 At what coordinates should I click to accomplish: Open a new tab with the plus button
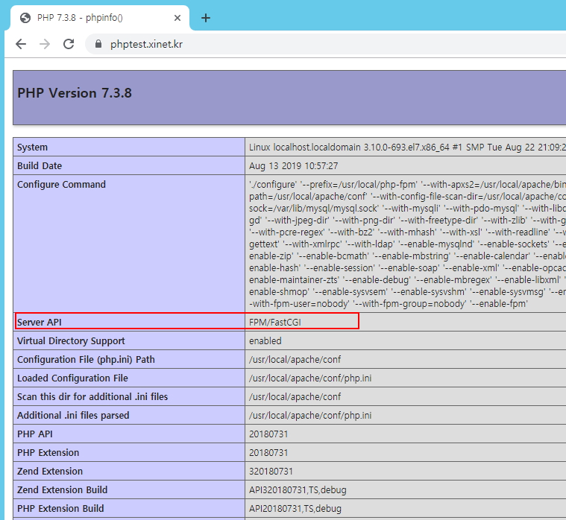coord(206,18)
